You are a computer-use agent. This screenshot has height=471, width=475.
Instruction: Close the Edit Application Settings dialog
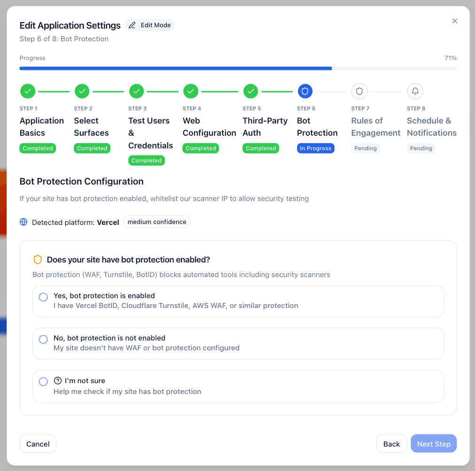[454, 21]
